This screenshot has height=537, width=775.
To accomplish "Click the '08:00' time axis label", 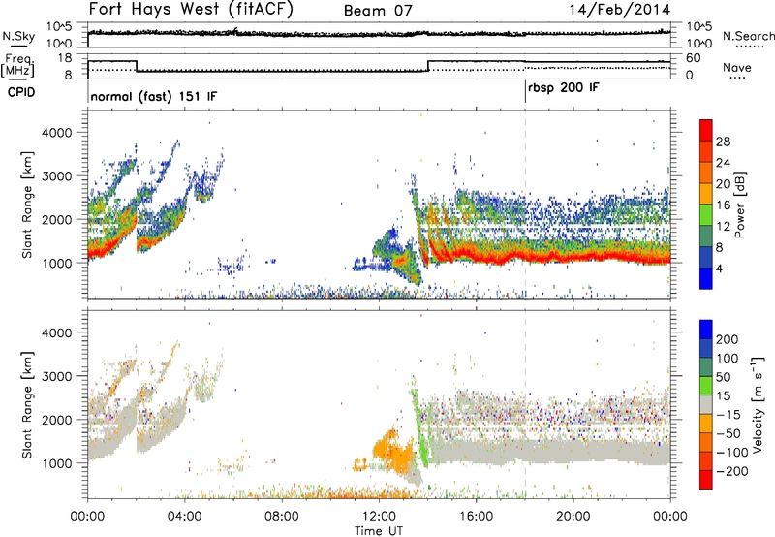I will (x=282, y=517).
